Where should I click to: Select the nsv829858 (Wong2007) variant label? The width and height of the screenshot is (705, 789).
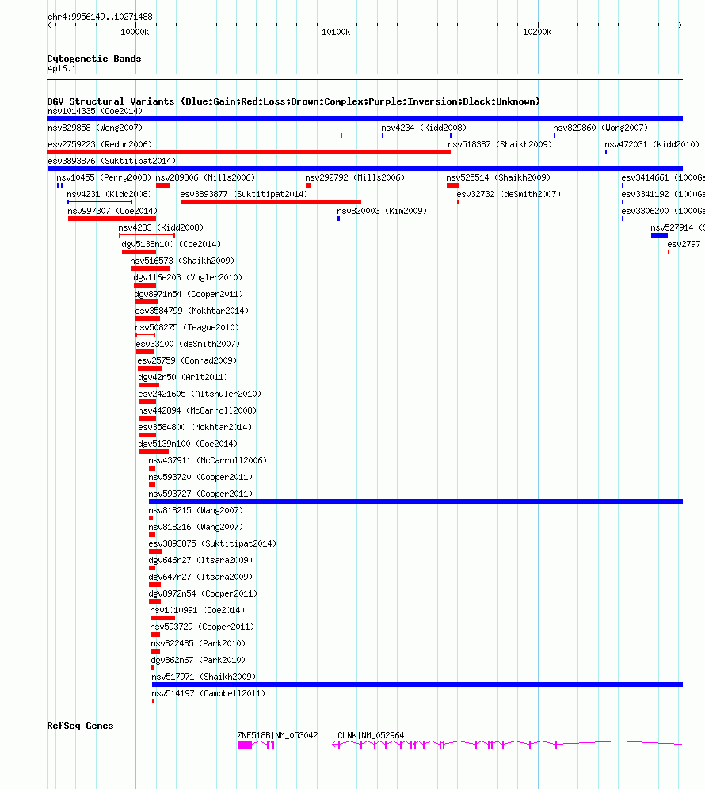click(95, 128)
